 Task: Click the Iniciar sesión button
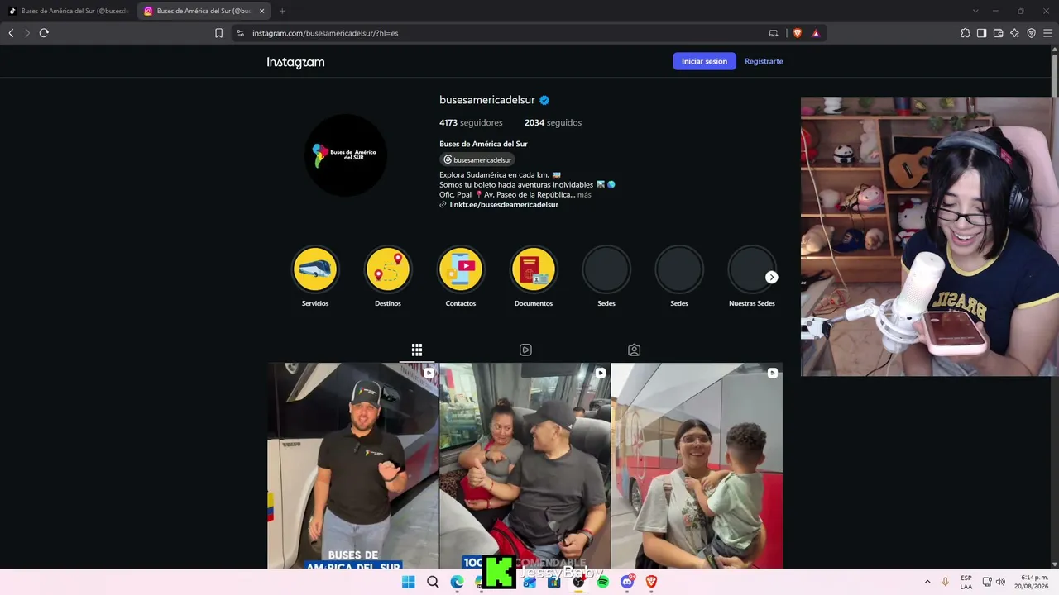[704, 61]
